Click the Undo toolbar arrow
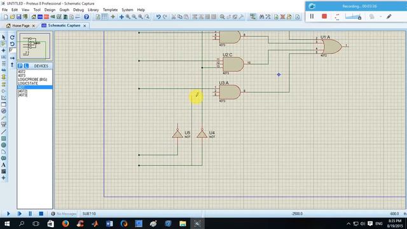 158,17
